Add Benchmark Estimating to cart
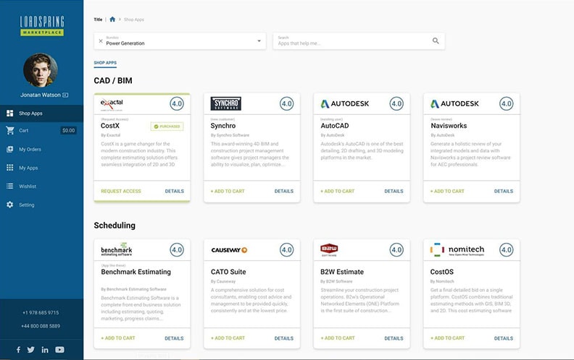574x360 pixels. (118, 338)
